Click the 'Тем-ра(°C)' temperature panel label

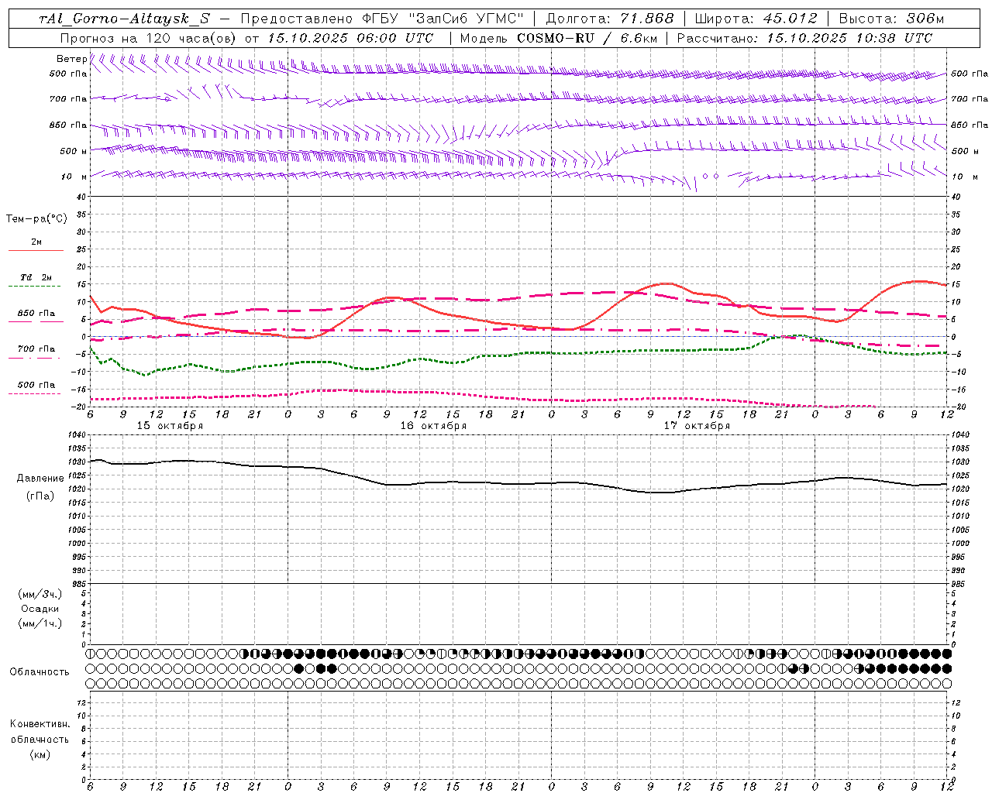36,218
